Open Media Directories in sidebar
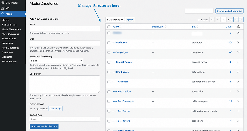Image resolution: width=247 pixels, height=131 pixels. coord(11,29)
